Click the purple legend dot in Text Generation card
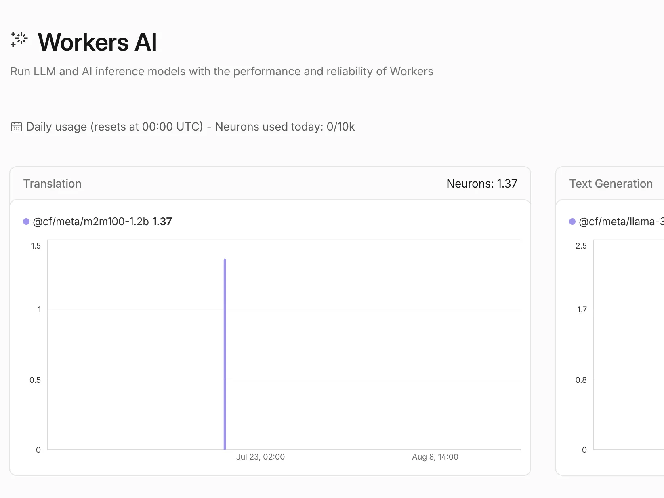Screen dimensions: 664x498 point(572,222)
